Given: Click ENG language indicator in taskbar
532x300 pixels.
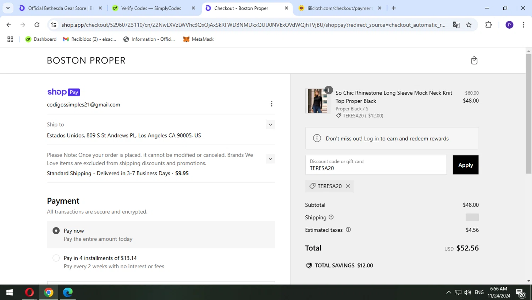Looking at the screenshot, I should click(479, 292).
